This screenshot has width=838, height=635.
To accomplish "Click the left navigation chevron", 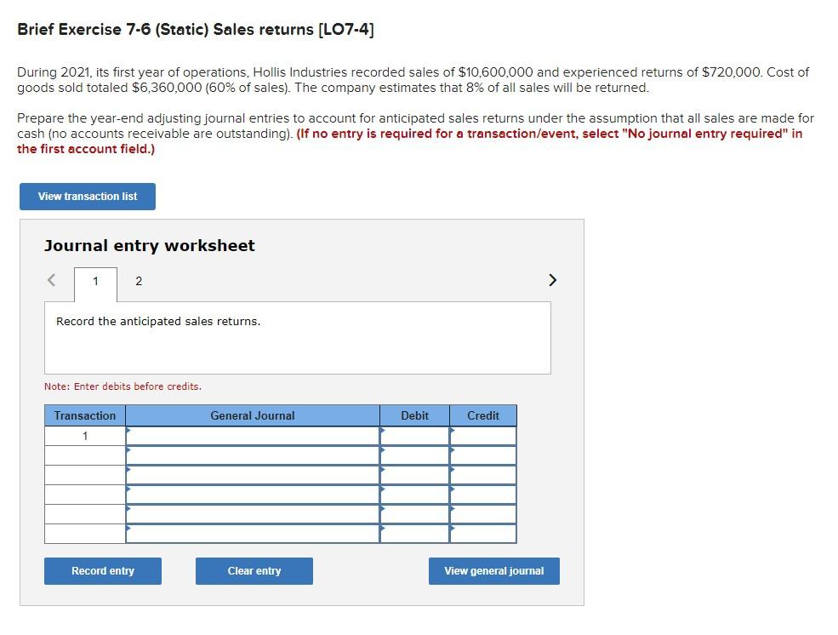I will pyautogui.click(x=50, y=279).
